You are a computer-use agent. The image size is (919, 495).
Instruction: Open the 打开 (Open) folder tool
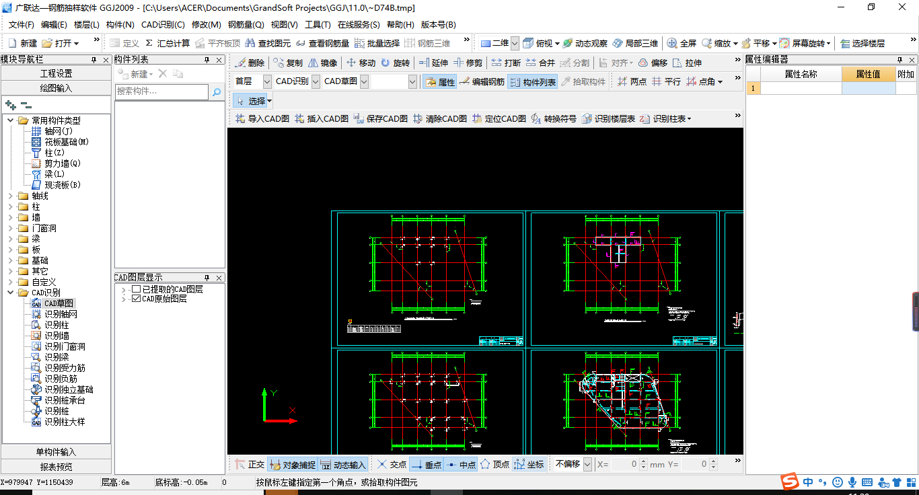click(60, 43)
